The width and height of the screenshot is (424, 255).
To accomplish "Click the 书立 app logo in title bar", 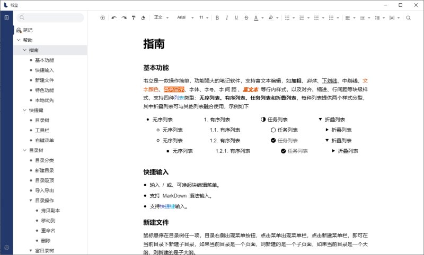I will pos(6,5).
